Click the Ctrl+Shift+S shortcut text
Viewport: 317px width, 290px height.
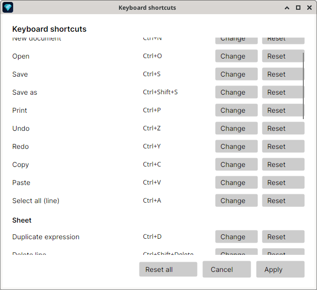coord(160,92)
